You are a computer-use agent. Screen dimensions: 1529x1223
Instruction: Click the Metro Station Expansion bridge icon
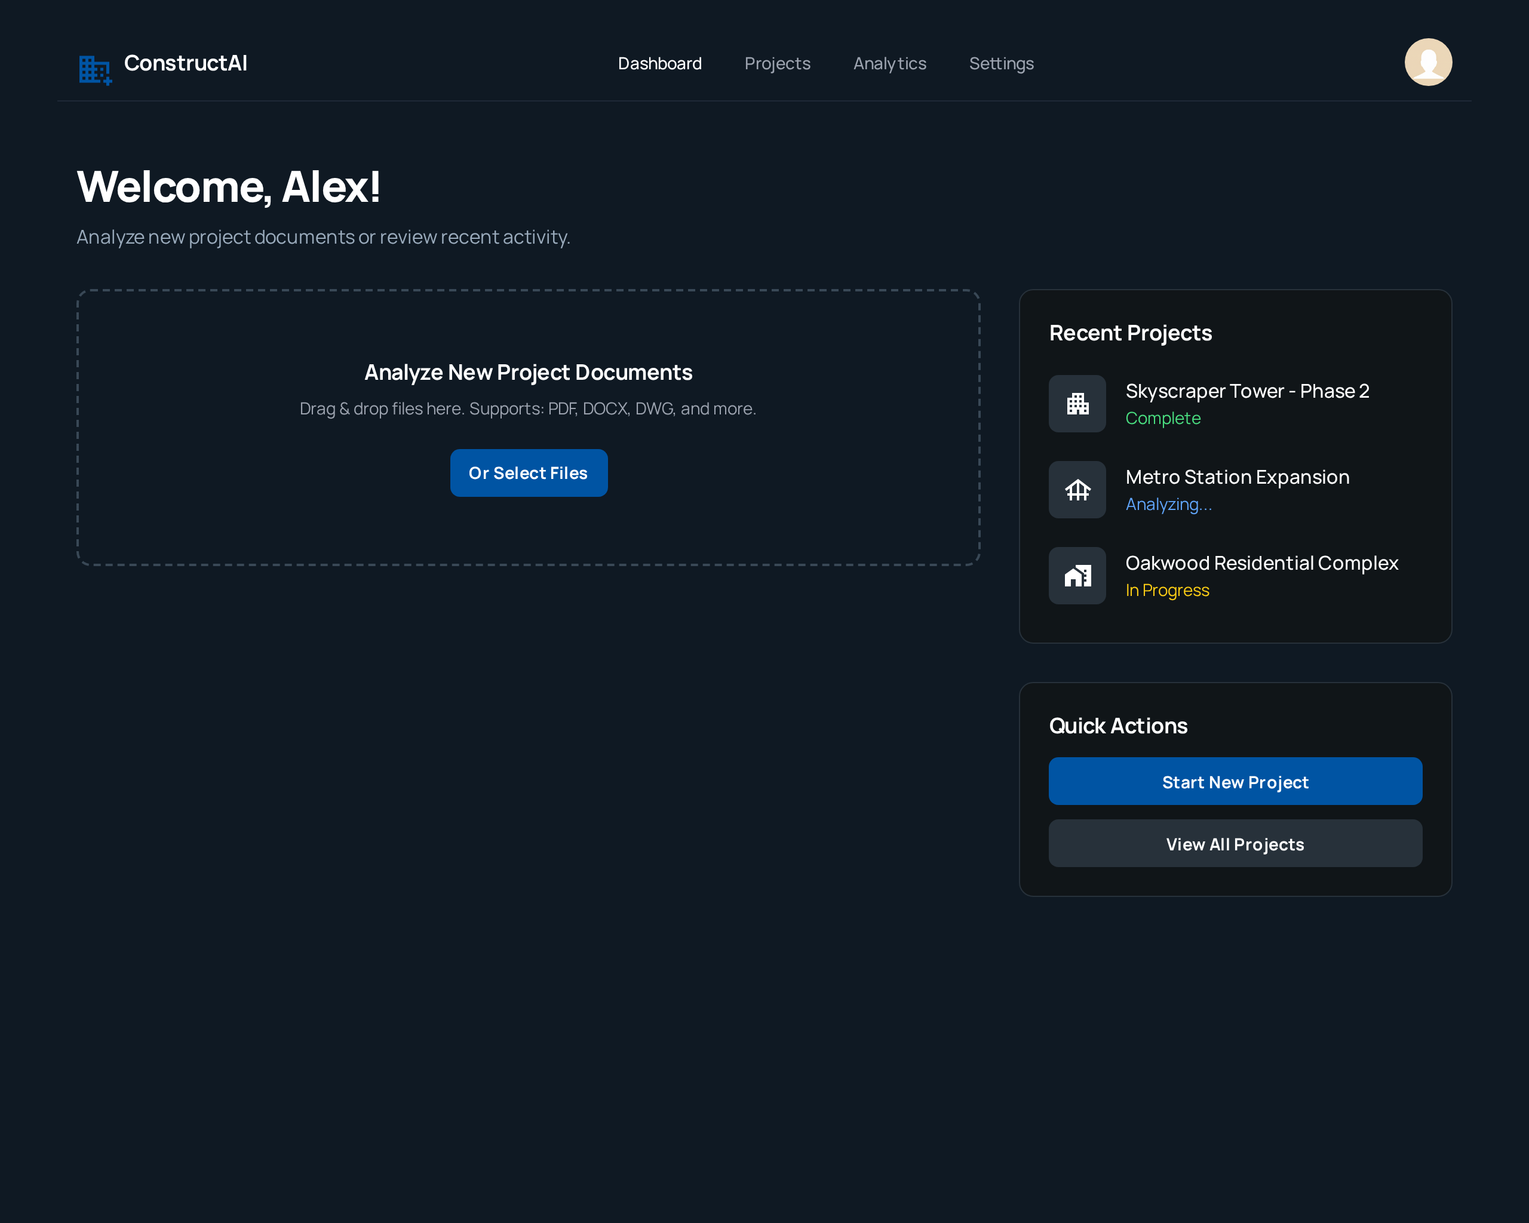point(1076,489)
